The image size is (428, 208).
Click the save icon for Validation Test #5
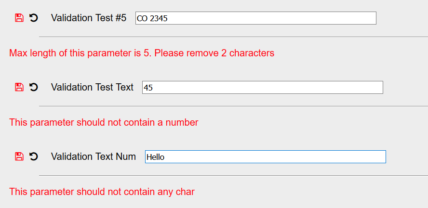(x=19, y=18)
